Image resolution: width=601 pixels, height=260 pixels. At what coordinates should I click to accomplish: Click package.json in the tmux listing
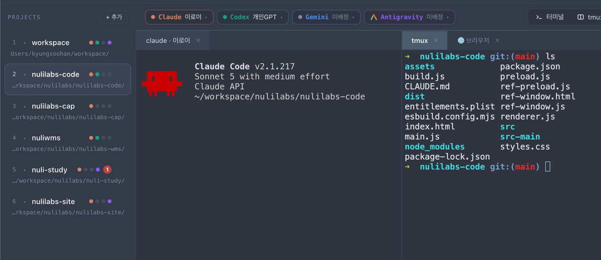coord(530,66)
